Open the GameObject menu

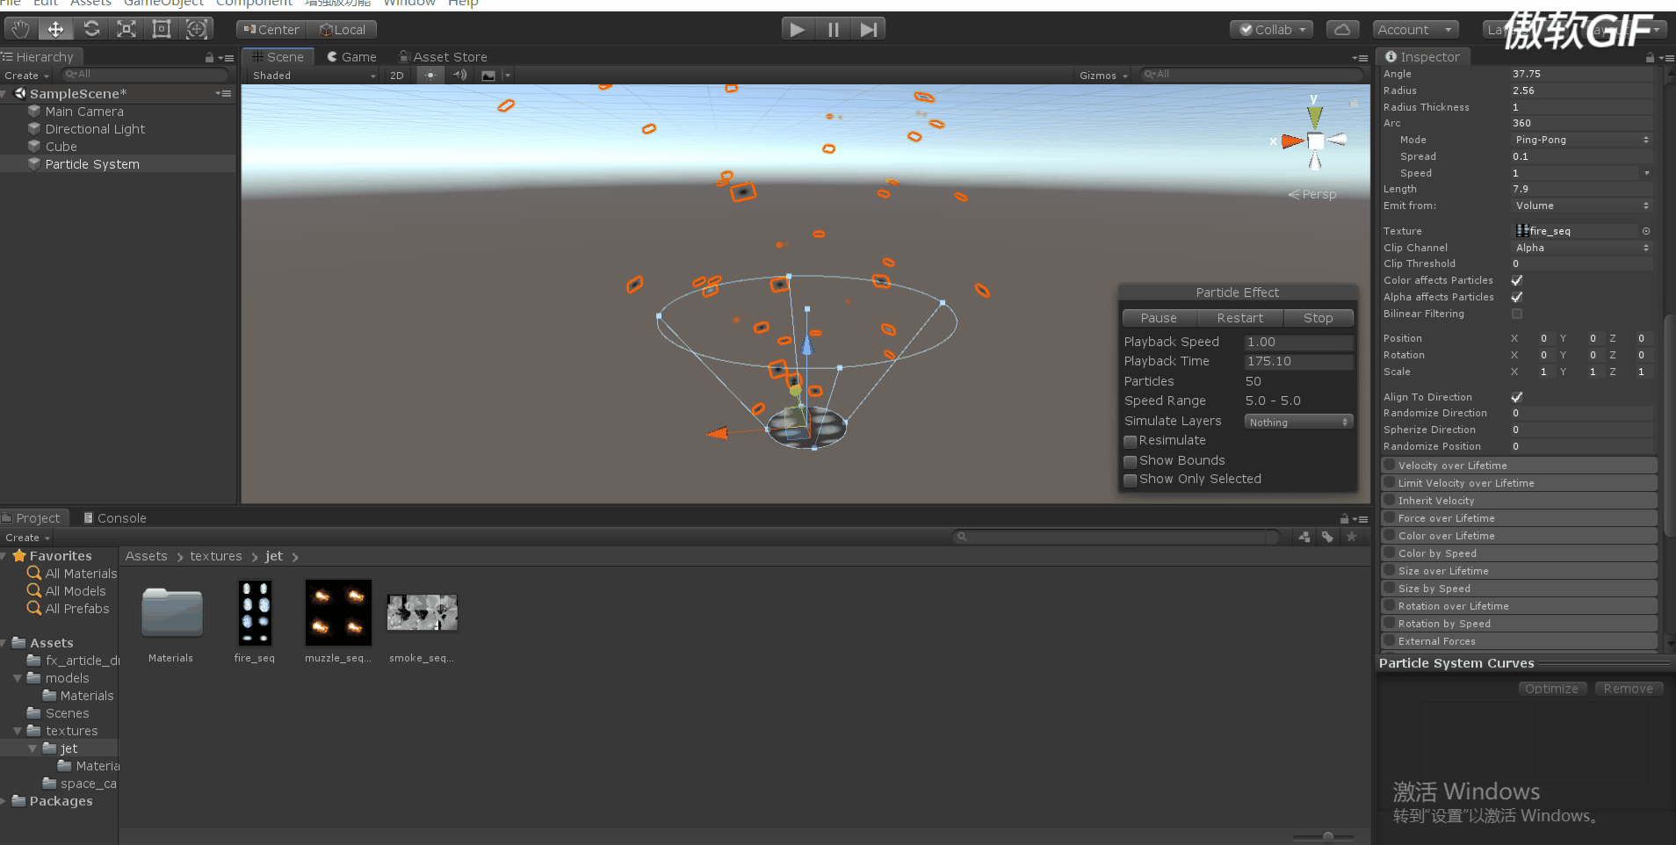tap(163, 3)
